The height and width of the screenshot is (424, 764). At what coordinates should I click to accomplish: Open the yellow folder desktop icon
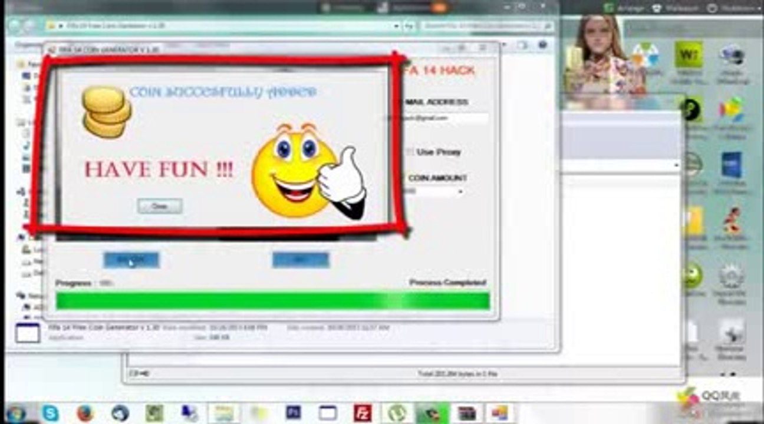pos(695,221)
